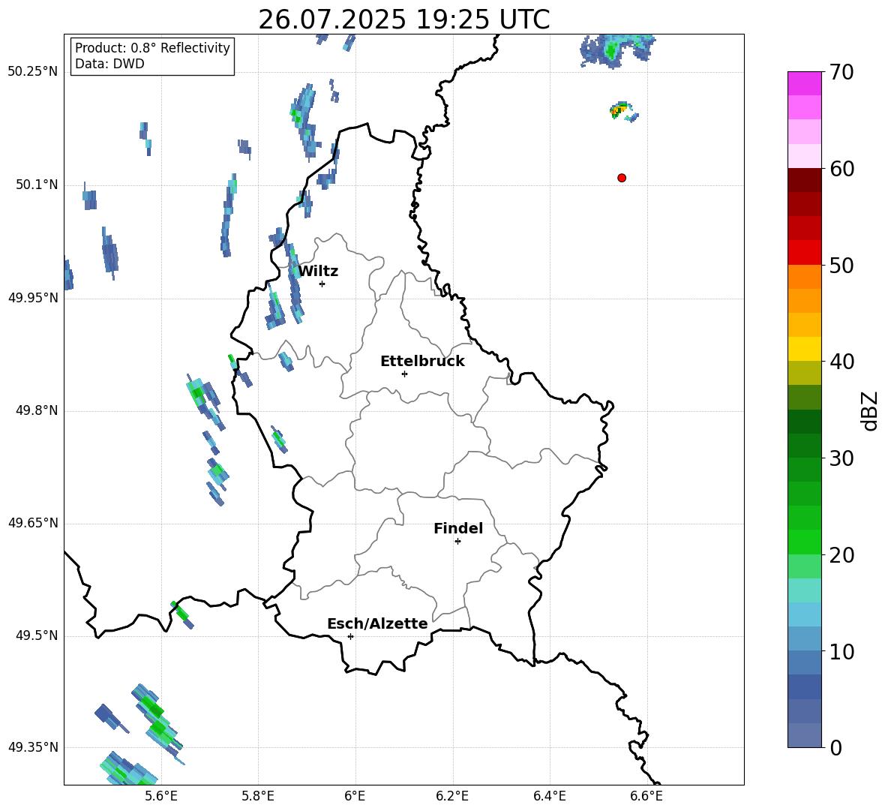
Task: Click the 10 tick on the colorbar
Action: (841, 651)
